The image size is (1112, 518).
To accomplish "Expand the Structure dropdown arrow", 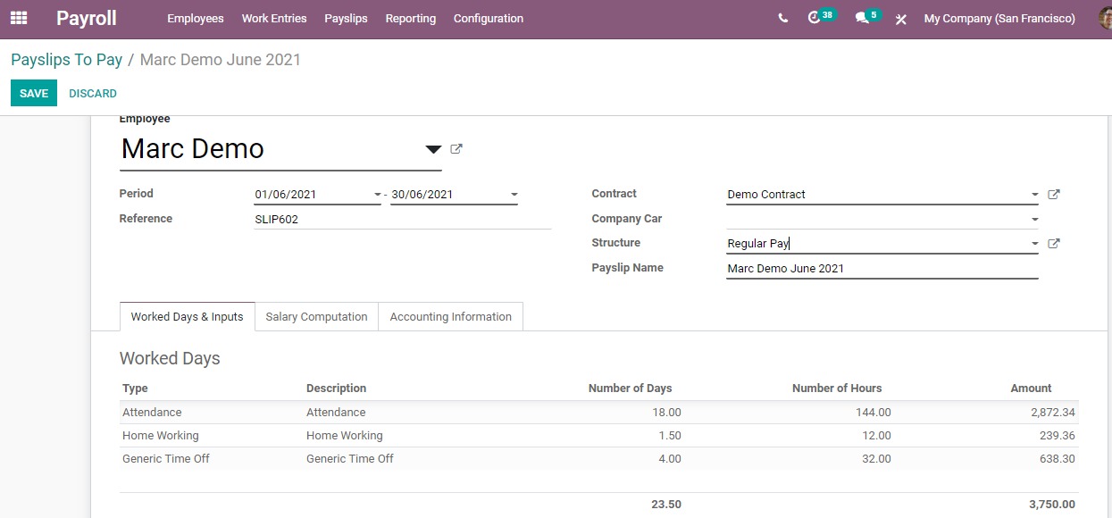I will (1034, 243).
